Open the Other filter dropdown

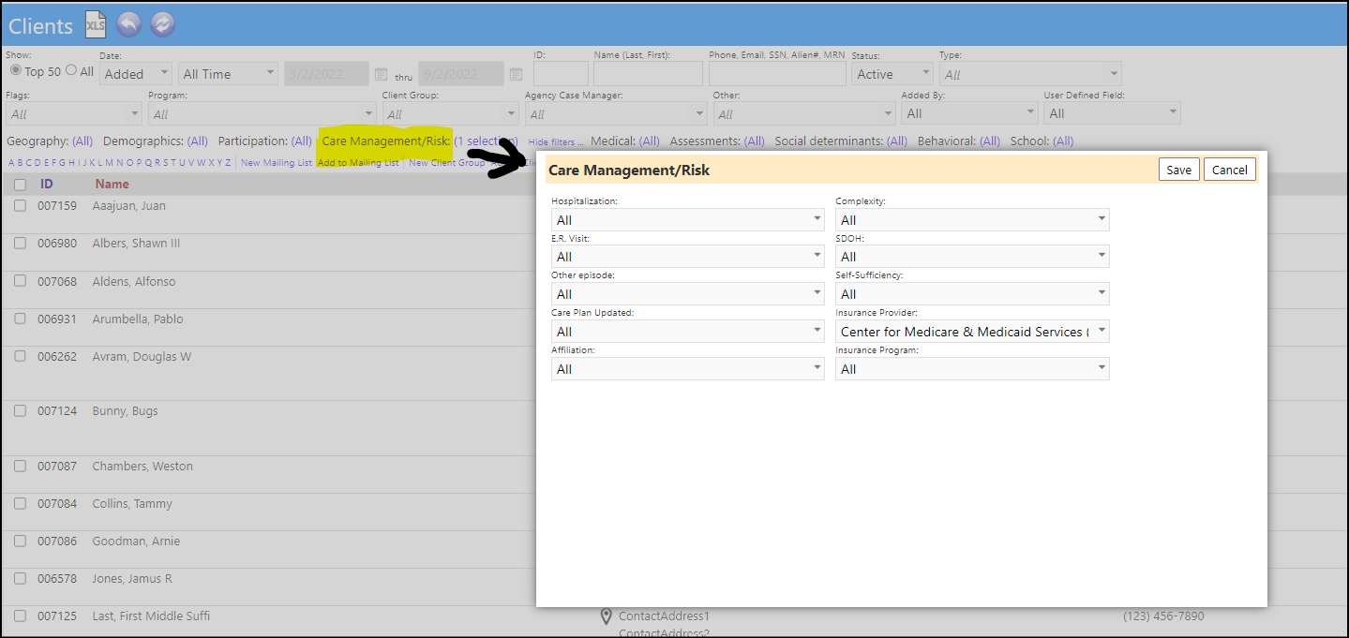click(x=804, y=114)
